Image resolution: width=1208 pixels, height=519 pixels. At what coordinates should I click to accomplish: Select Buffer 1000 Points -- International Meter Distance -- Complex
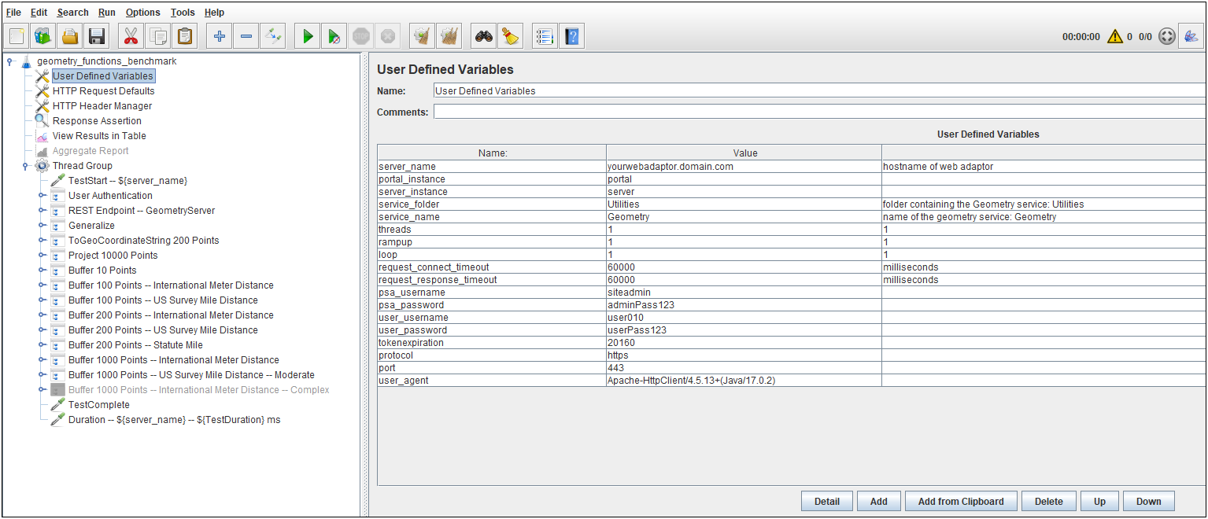199,390
